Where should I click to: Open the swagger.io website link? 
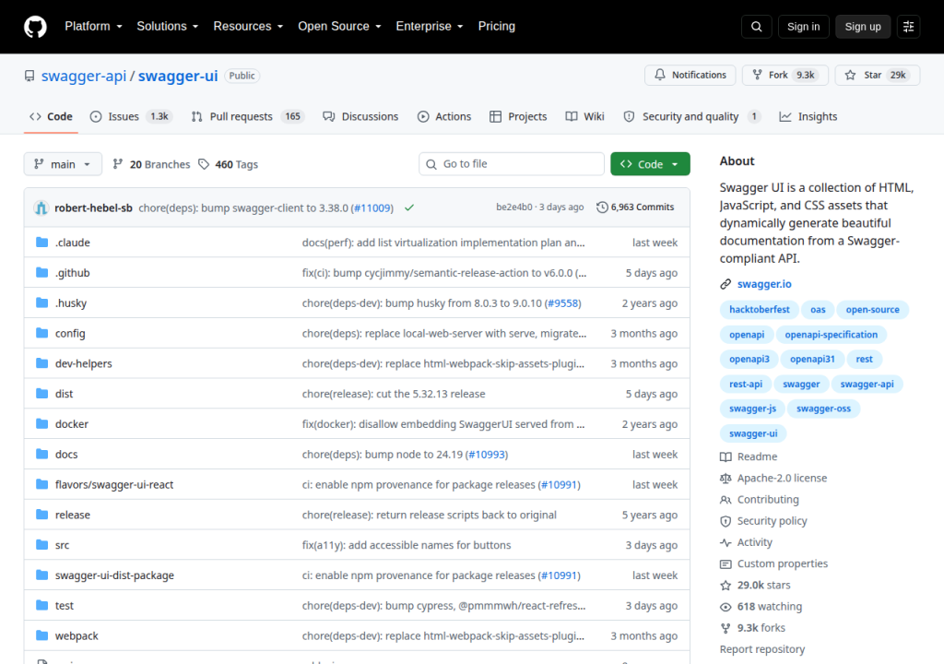764,284
